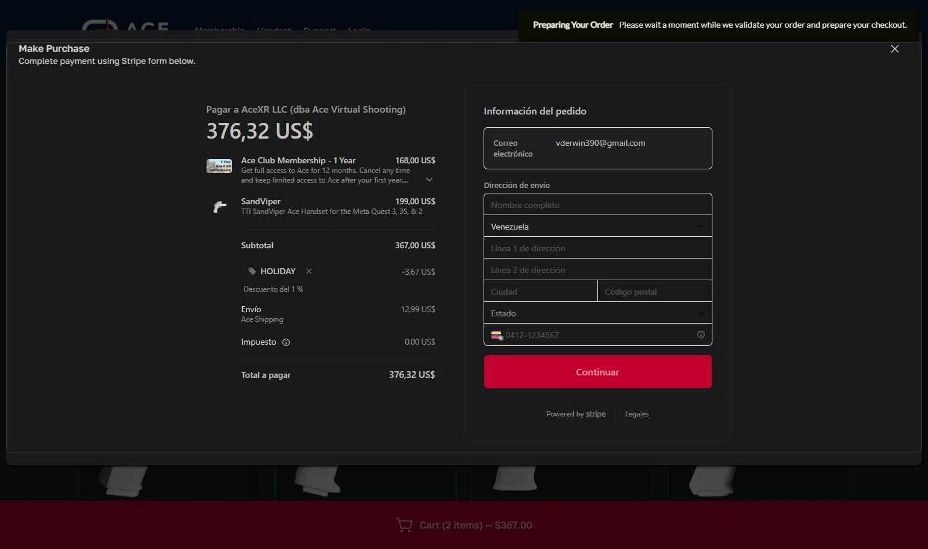Screen dimensions: 928x549
Task: Select the 199,00 US$ SandViper price
Action: [415, 201]
